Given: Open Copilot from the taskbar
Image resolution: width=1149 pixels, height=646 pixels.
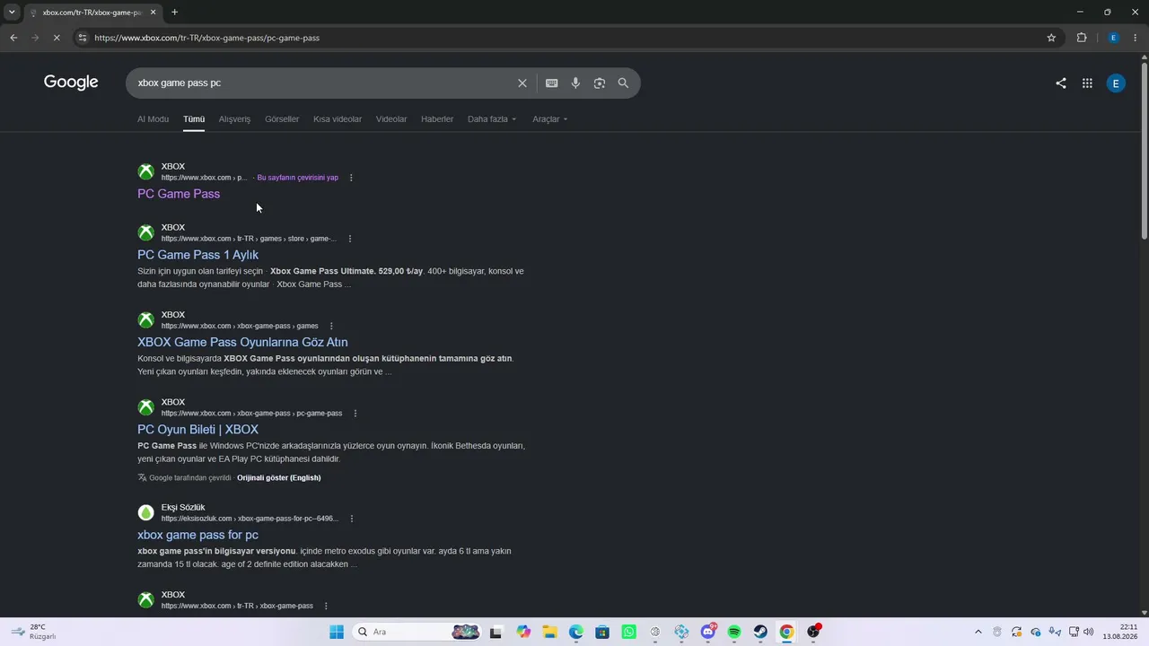Looking at the screenshot, I should point(523,632).
